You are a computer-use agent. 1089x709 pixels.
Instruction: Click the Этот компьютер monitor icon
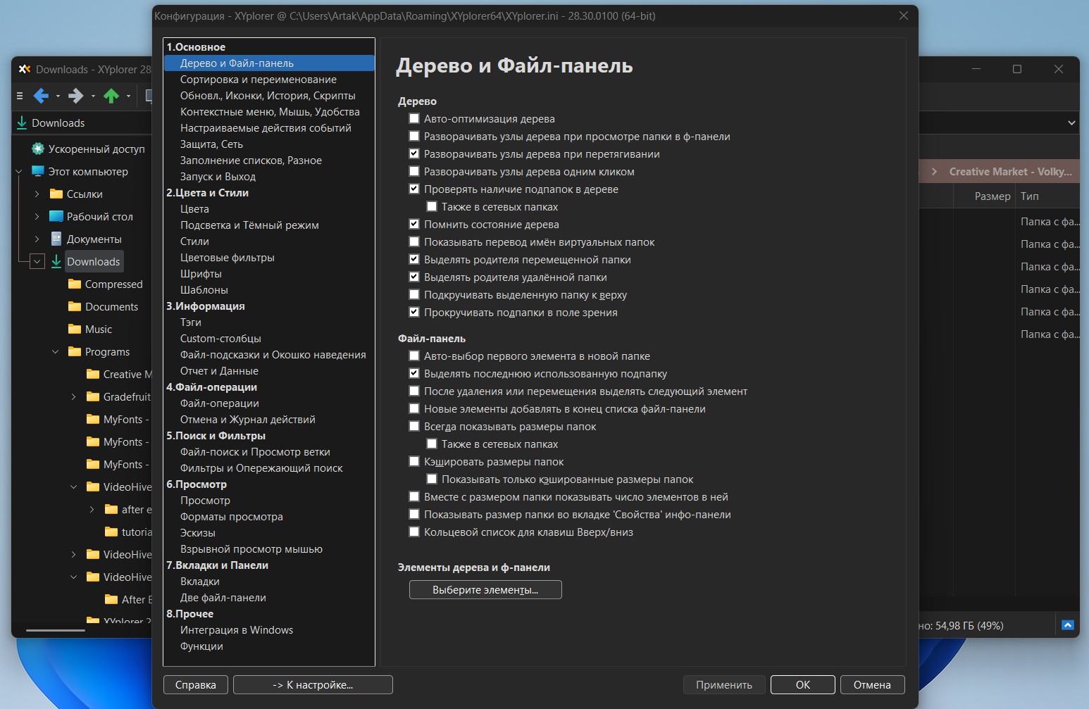click(38, 171)
